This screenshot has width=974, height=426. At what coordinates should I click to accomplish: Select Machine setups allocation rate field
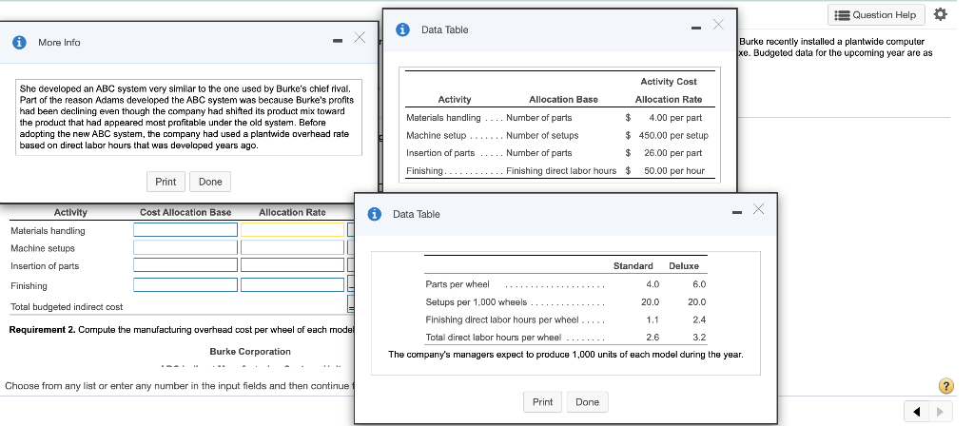(293, 247)
